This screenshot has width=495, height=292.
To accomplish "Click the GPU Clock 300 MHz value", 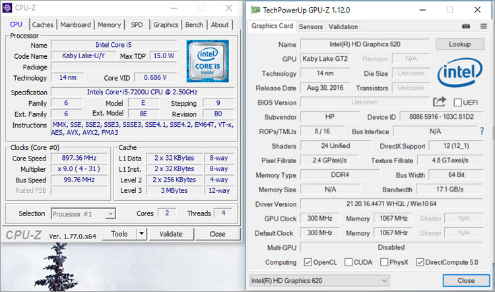I will coord(319,219).
